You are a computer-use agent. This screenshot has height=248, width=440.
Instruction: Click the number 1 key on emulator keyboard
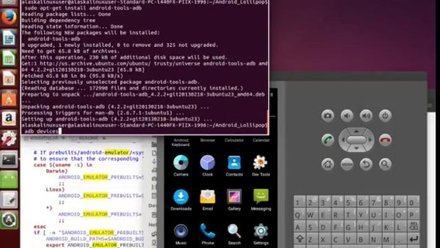(300, 202)
